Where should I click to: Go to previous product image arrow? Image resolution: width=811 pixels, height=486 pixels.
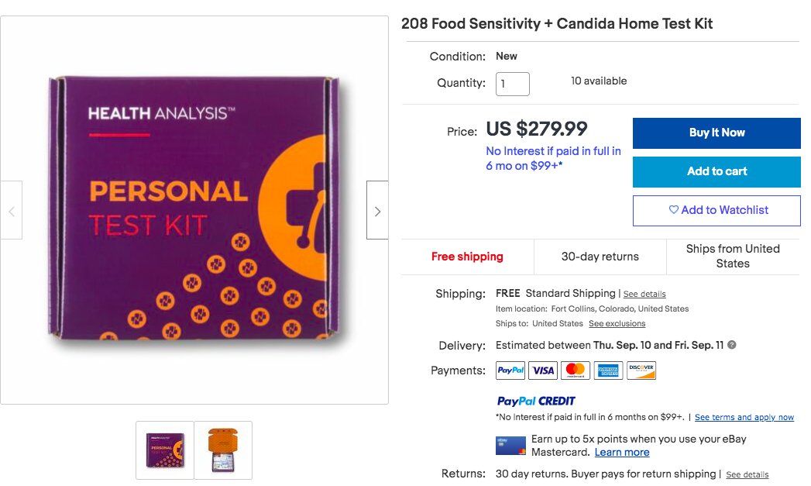pyautogui.click(x=12, y=210)
